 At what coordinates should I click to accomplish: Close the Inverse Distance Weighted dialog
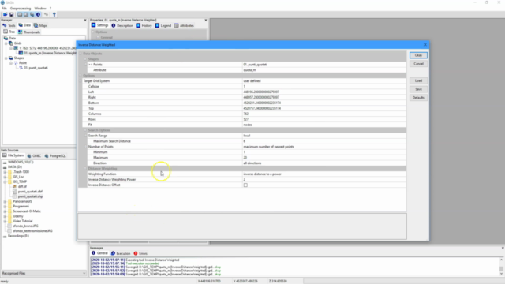tap(425, 45)
